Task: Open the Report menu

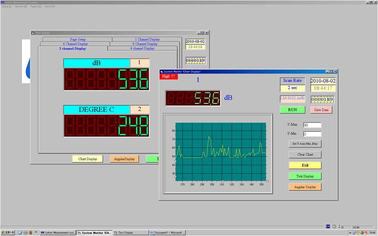Action: (x=36, y=6)
